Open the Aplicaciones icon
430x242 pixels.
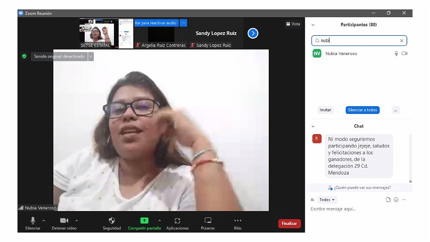[x=177, y=221]
